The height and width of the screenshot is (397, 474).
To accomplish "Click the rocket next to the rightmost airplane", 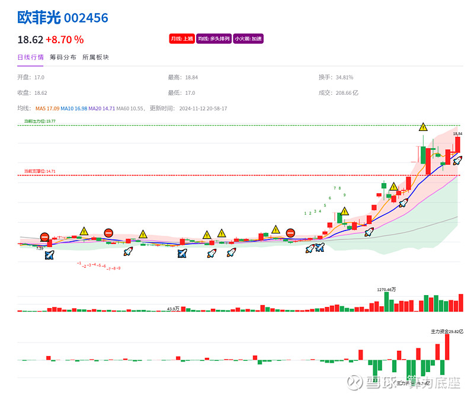I will coord(310,249).
